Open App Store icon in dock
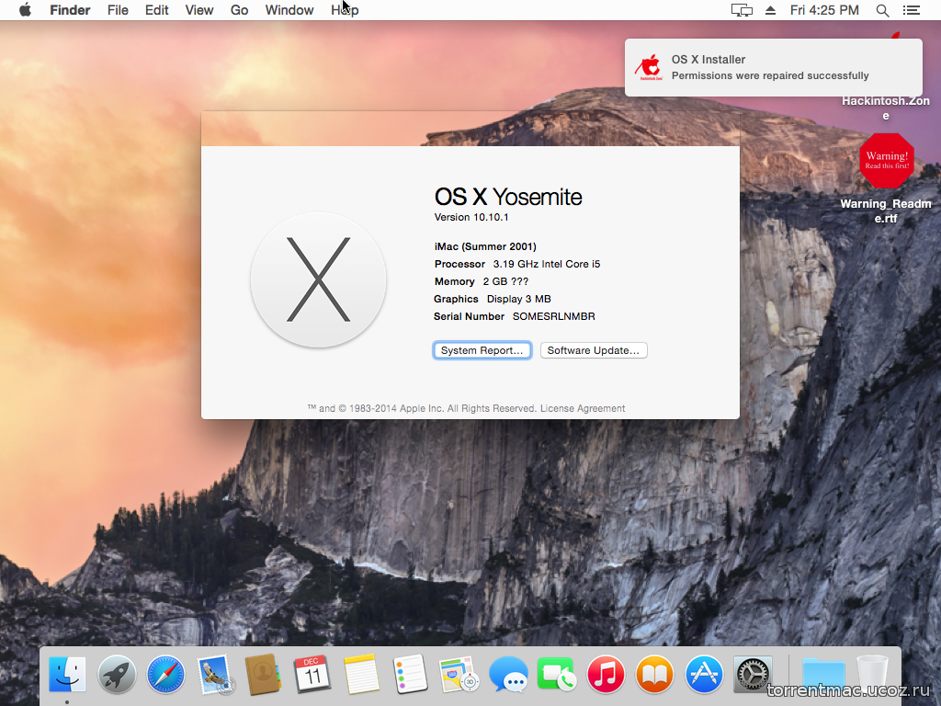Viewport: 941px width, 706px height. [x=704, y=674]
